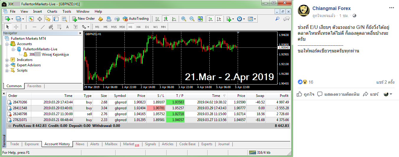Open the chat speech-bubbles icon
Viewport: 399px width, 157px height.
[x=286, y=19]
